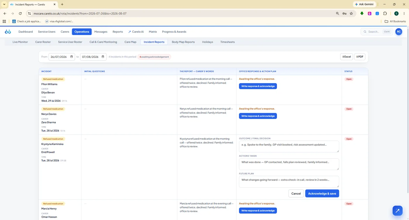Click the Carelo logo icon
The image size is (409, 220).
pos(8,32)
